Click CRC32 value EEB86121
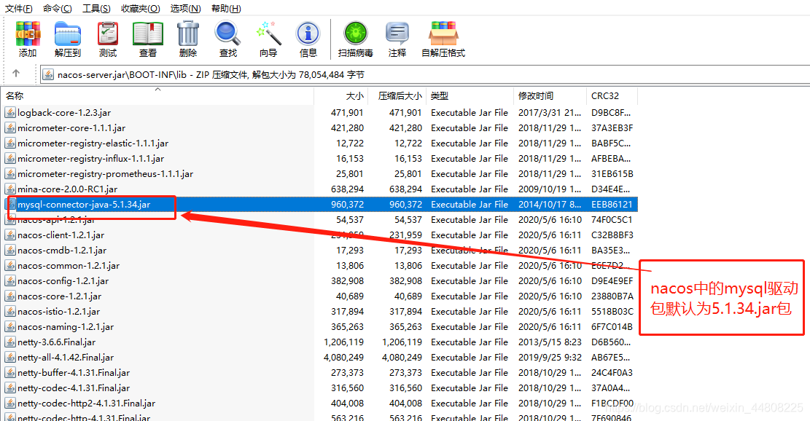Screen dimensions: 810x421 point(612,204)
